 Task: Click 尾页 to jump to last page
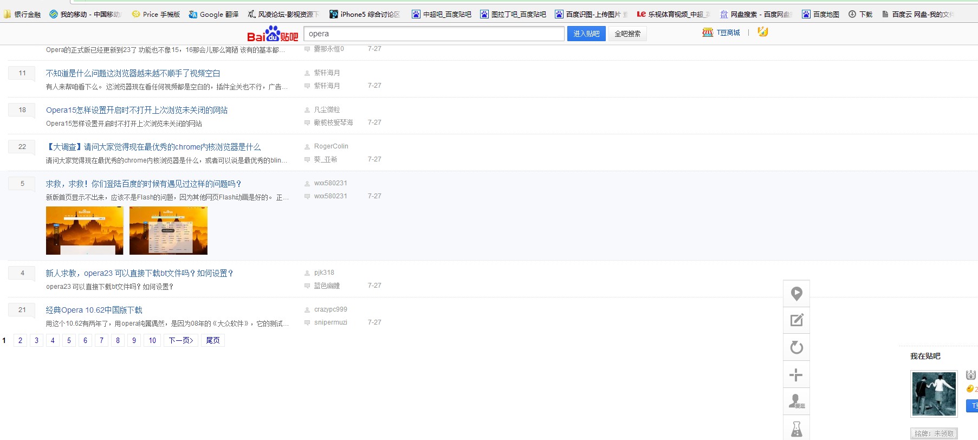click(x=213, y=340)
